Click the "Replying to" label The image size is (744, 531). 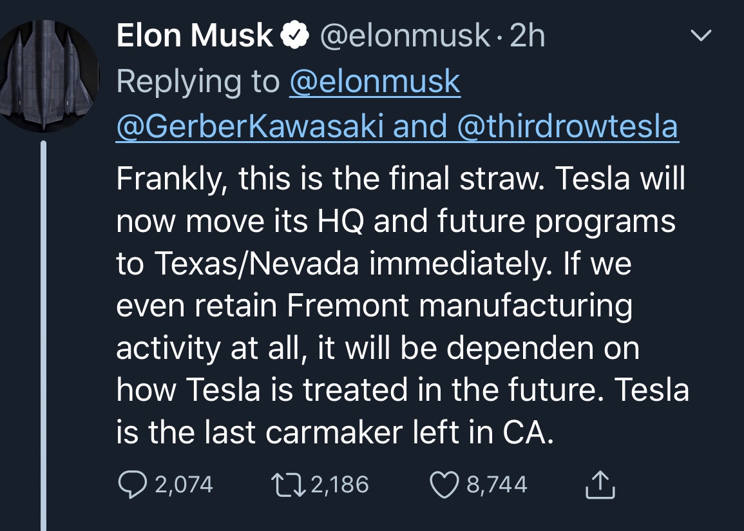coord(198,82)
